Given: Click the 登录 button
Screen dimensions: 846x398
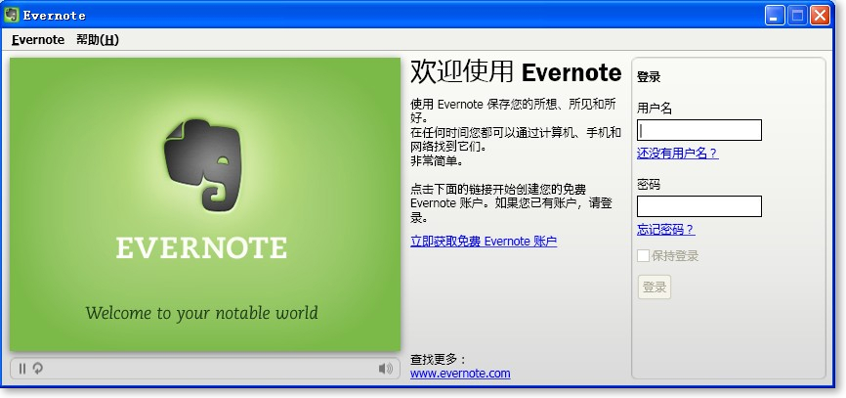Looking at the screenshot, I should click(655, 287).
